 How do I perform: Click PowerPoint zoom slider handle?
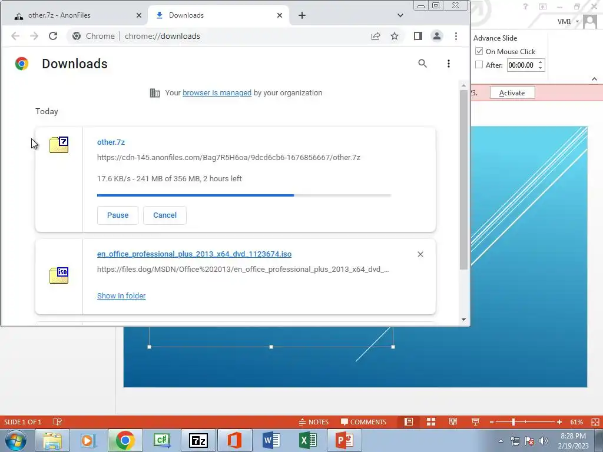click(513, 422)
